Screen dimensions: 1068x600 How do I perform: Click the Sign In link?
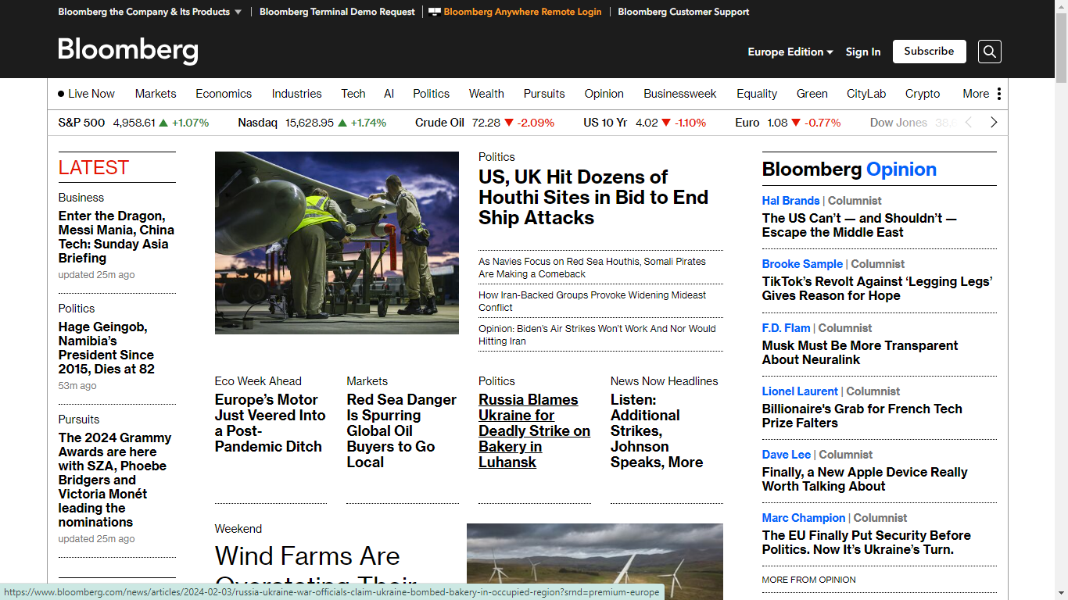863,52
